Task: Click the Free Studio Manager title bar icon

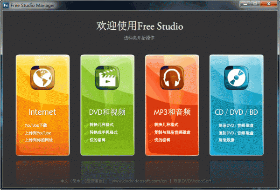Action: [6, 4]
